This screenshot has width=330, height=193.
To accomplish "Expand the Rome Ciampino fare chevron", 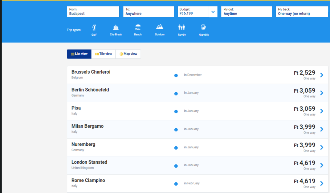I will click(x=322, y=183).
